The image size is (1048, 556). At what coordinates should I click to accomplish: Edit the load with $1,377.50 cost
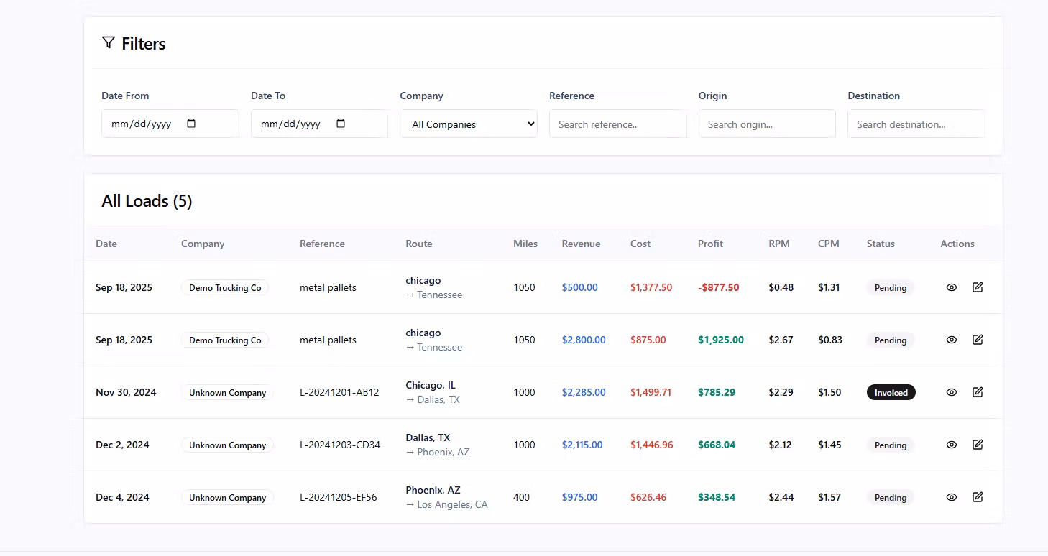point(978,287)
